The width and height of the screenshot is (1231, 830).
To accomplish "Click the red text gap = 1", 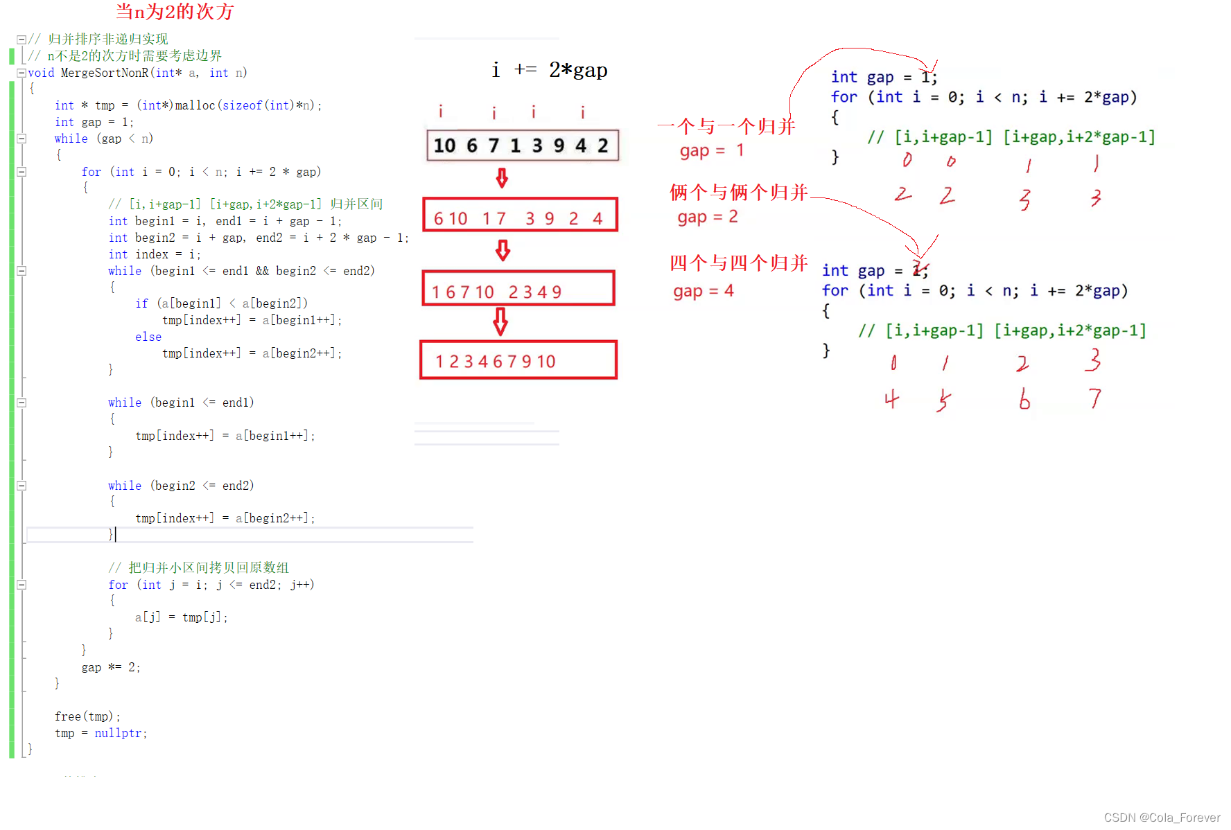I will pos(712,150).
